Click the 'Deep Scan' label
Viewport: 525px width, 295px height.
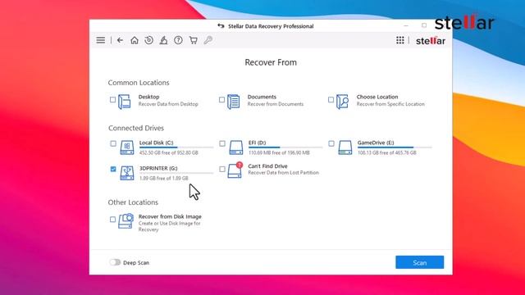pos(136,263)
